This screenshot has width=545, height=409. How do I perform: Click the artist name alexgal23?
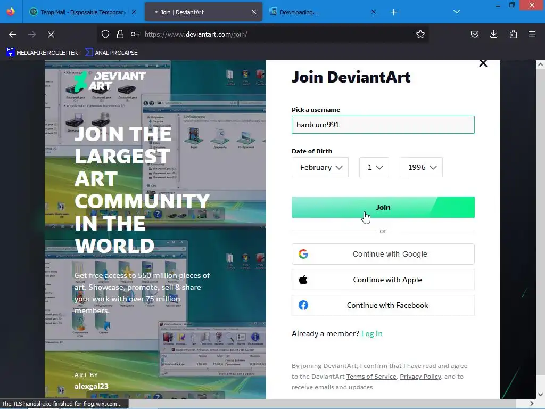point(92,386)
